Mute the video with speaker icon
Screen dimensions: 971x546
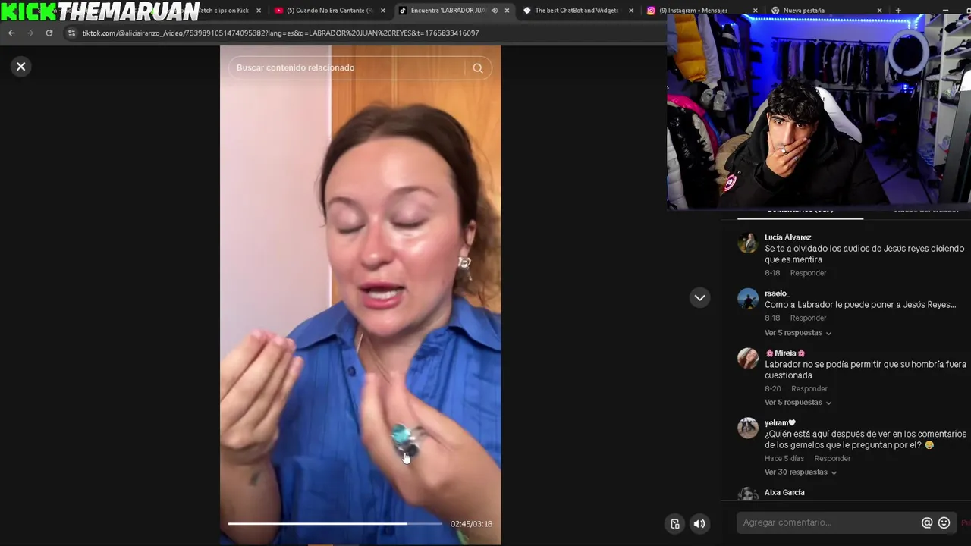point(699,523)
